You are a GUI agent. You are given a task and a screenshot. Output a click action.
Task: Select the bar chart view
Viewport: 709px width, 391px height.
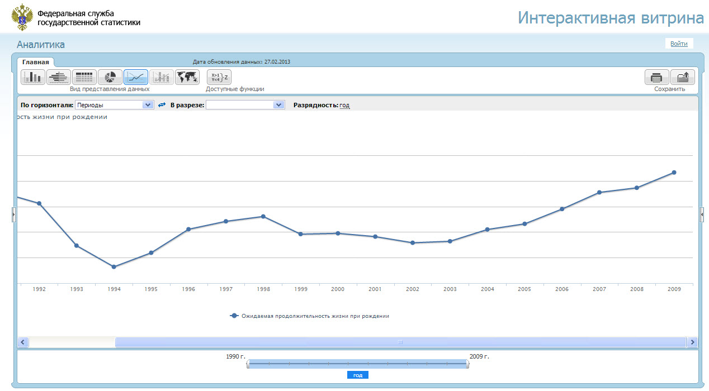point(33,77)
